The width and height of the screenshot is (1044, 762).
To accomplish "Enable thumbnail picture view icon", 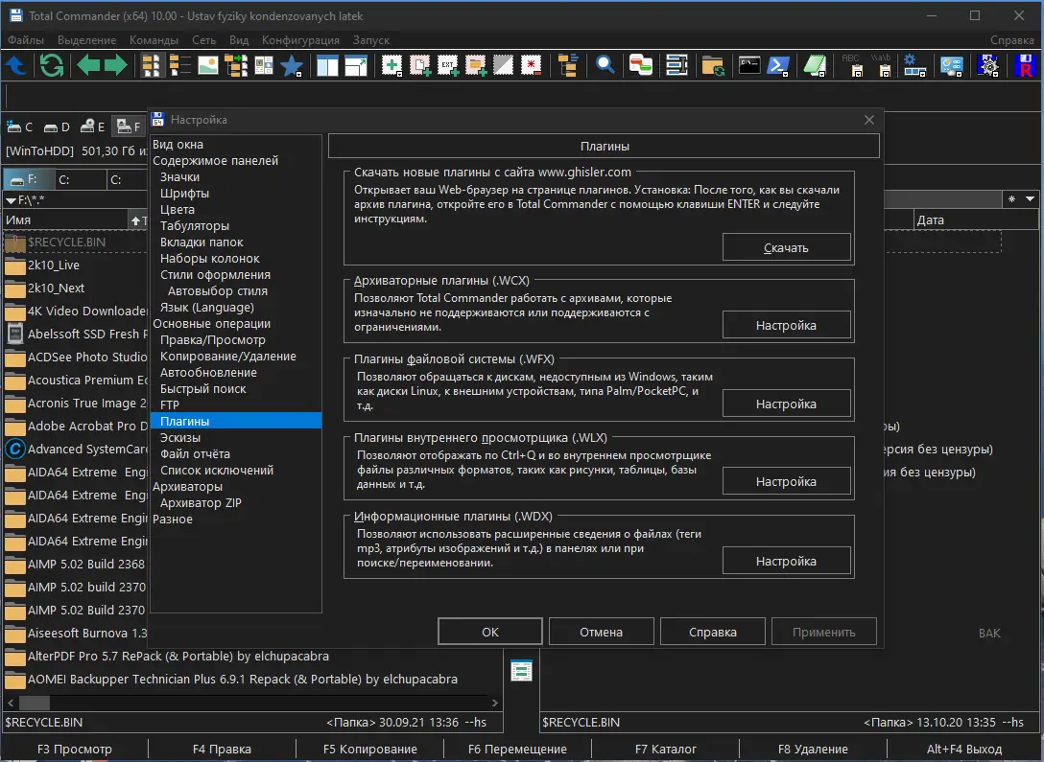I will point(207,65).
